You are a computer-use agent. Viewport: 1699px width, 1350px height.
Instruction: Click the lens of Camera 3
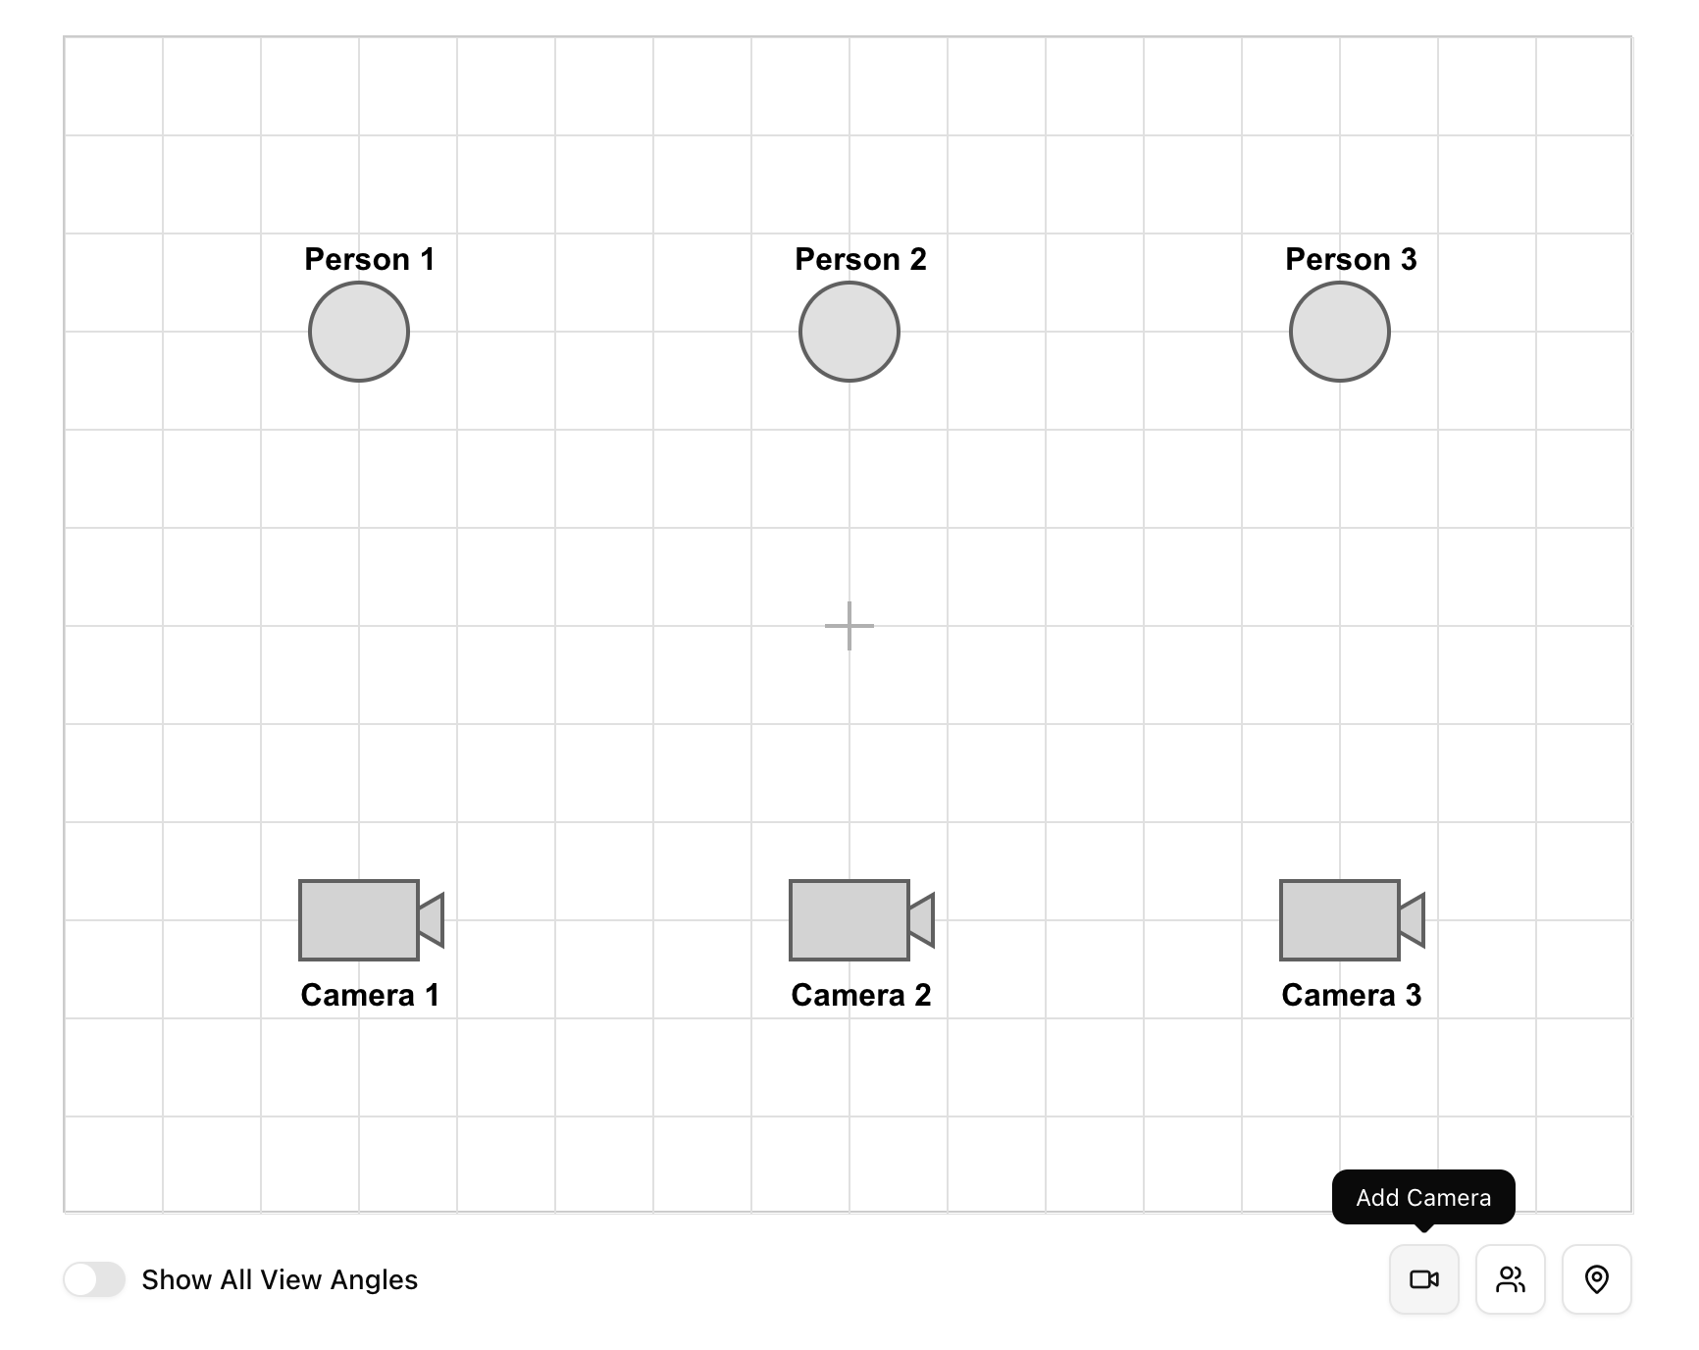pyautogui.click(x=1413, y=920)
